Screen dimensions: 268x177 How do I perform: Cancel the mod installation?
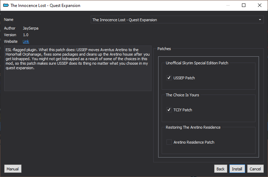tap(255, 169)
